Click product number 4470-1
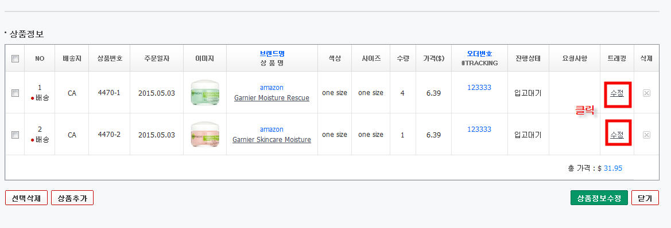The height and width of the screenshot is (228, 671). pos(109,93)
